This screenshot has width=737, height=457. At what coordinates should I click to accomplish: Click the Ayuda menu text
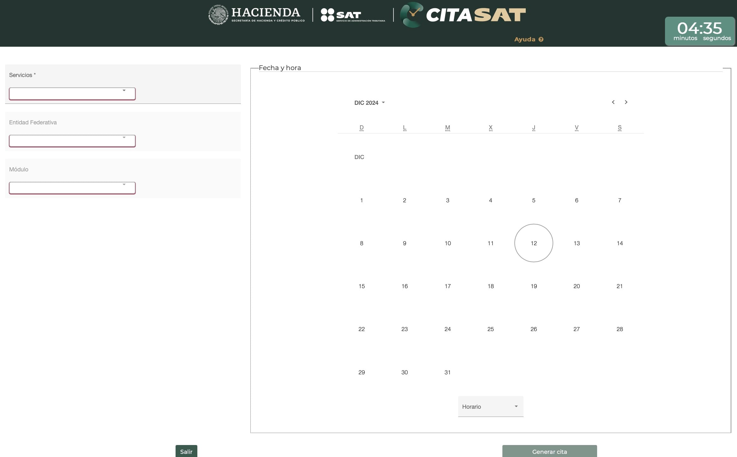click(525, 39)
